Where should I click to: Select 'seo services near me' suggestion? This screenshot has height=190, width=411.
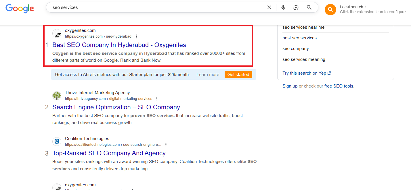click(x=303, y=27)
